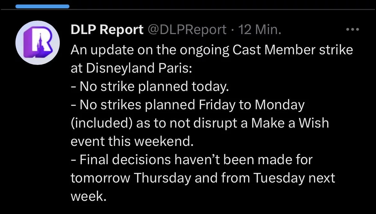The image size is (376, 214).
Task: Click the DLP Report display name
Action: [107, 30]
